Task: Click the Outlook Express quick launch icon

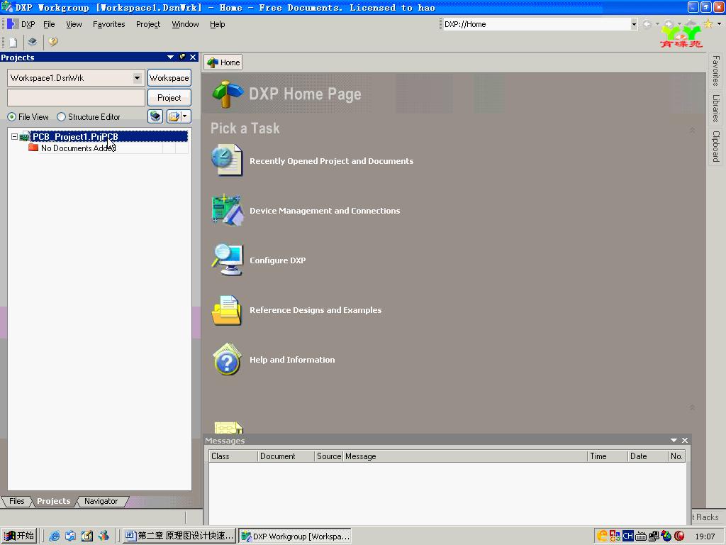Action: 70,536
